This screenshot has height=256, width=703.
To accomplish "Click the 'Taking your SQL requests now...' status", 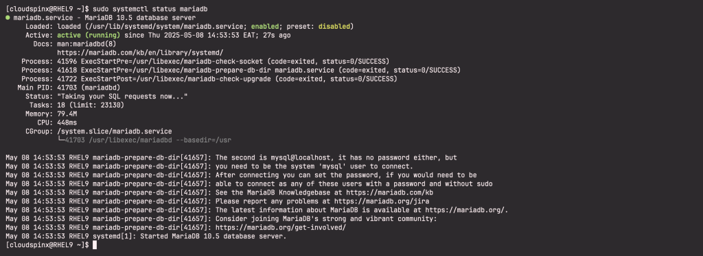I will click(x=122, y=97).
